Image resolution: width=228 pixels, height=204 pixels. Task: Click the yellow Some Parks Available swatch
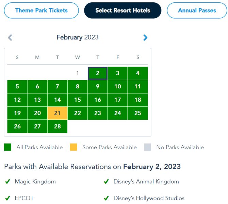pos(74,147)
